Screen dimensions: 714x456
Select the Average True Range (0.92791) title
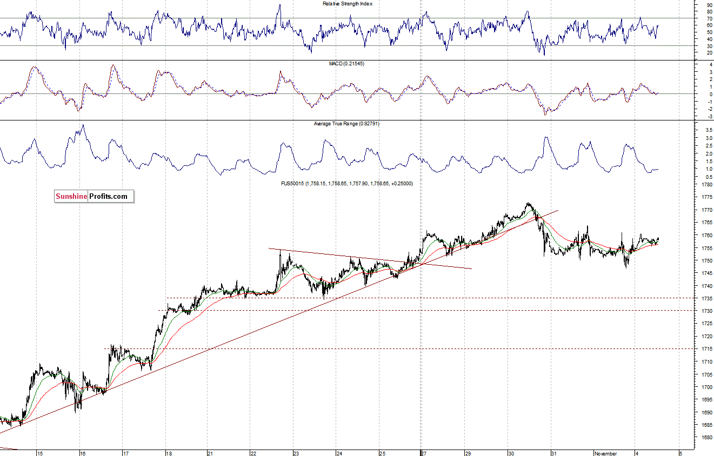click(346, 124)
